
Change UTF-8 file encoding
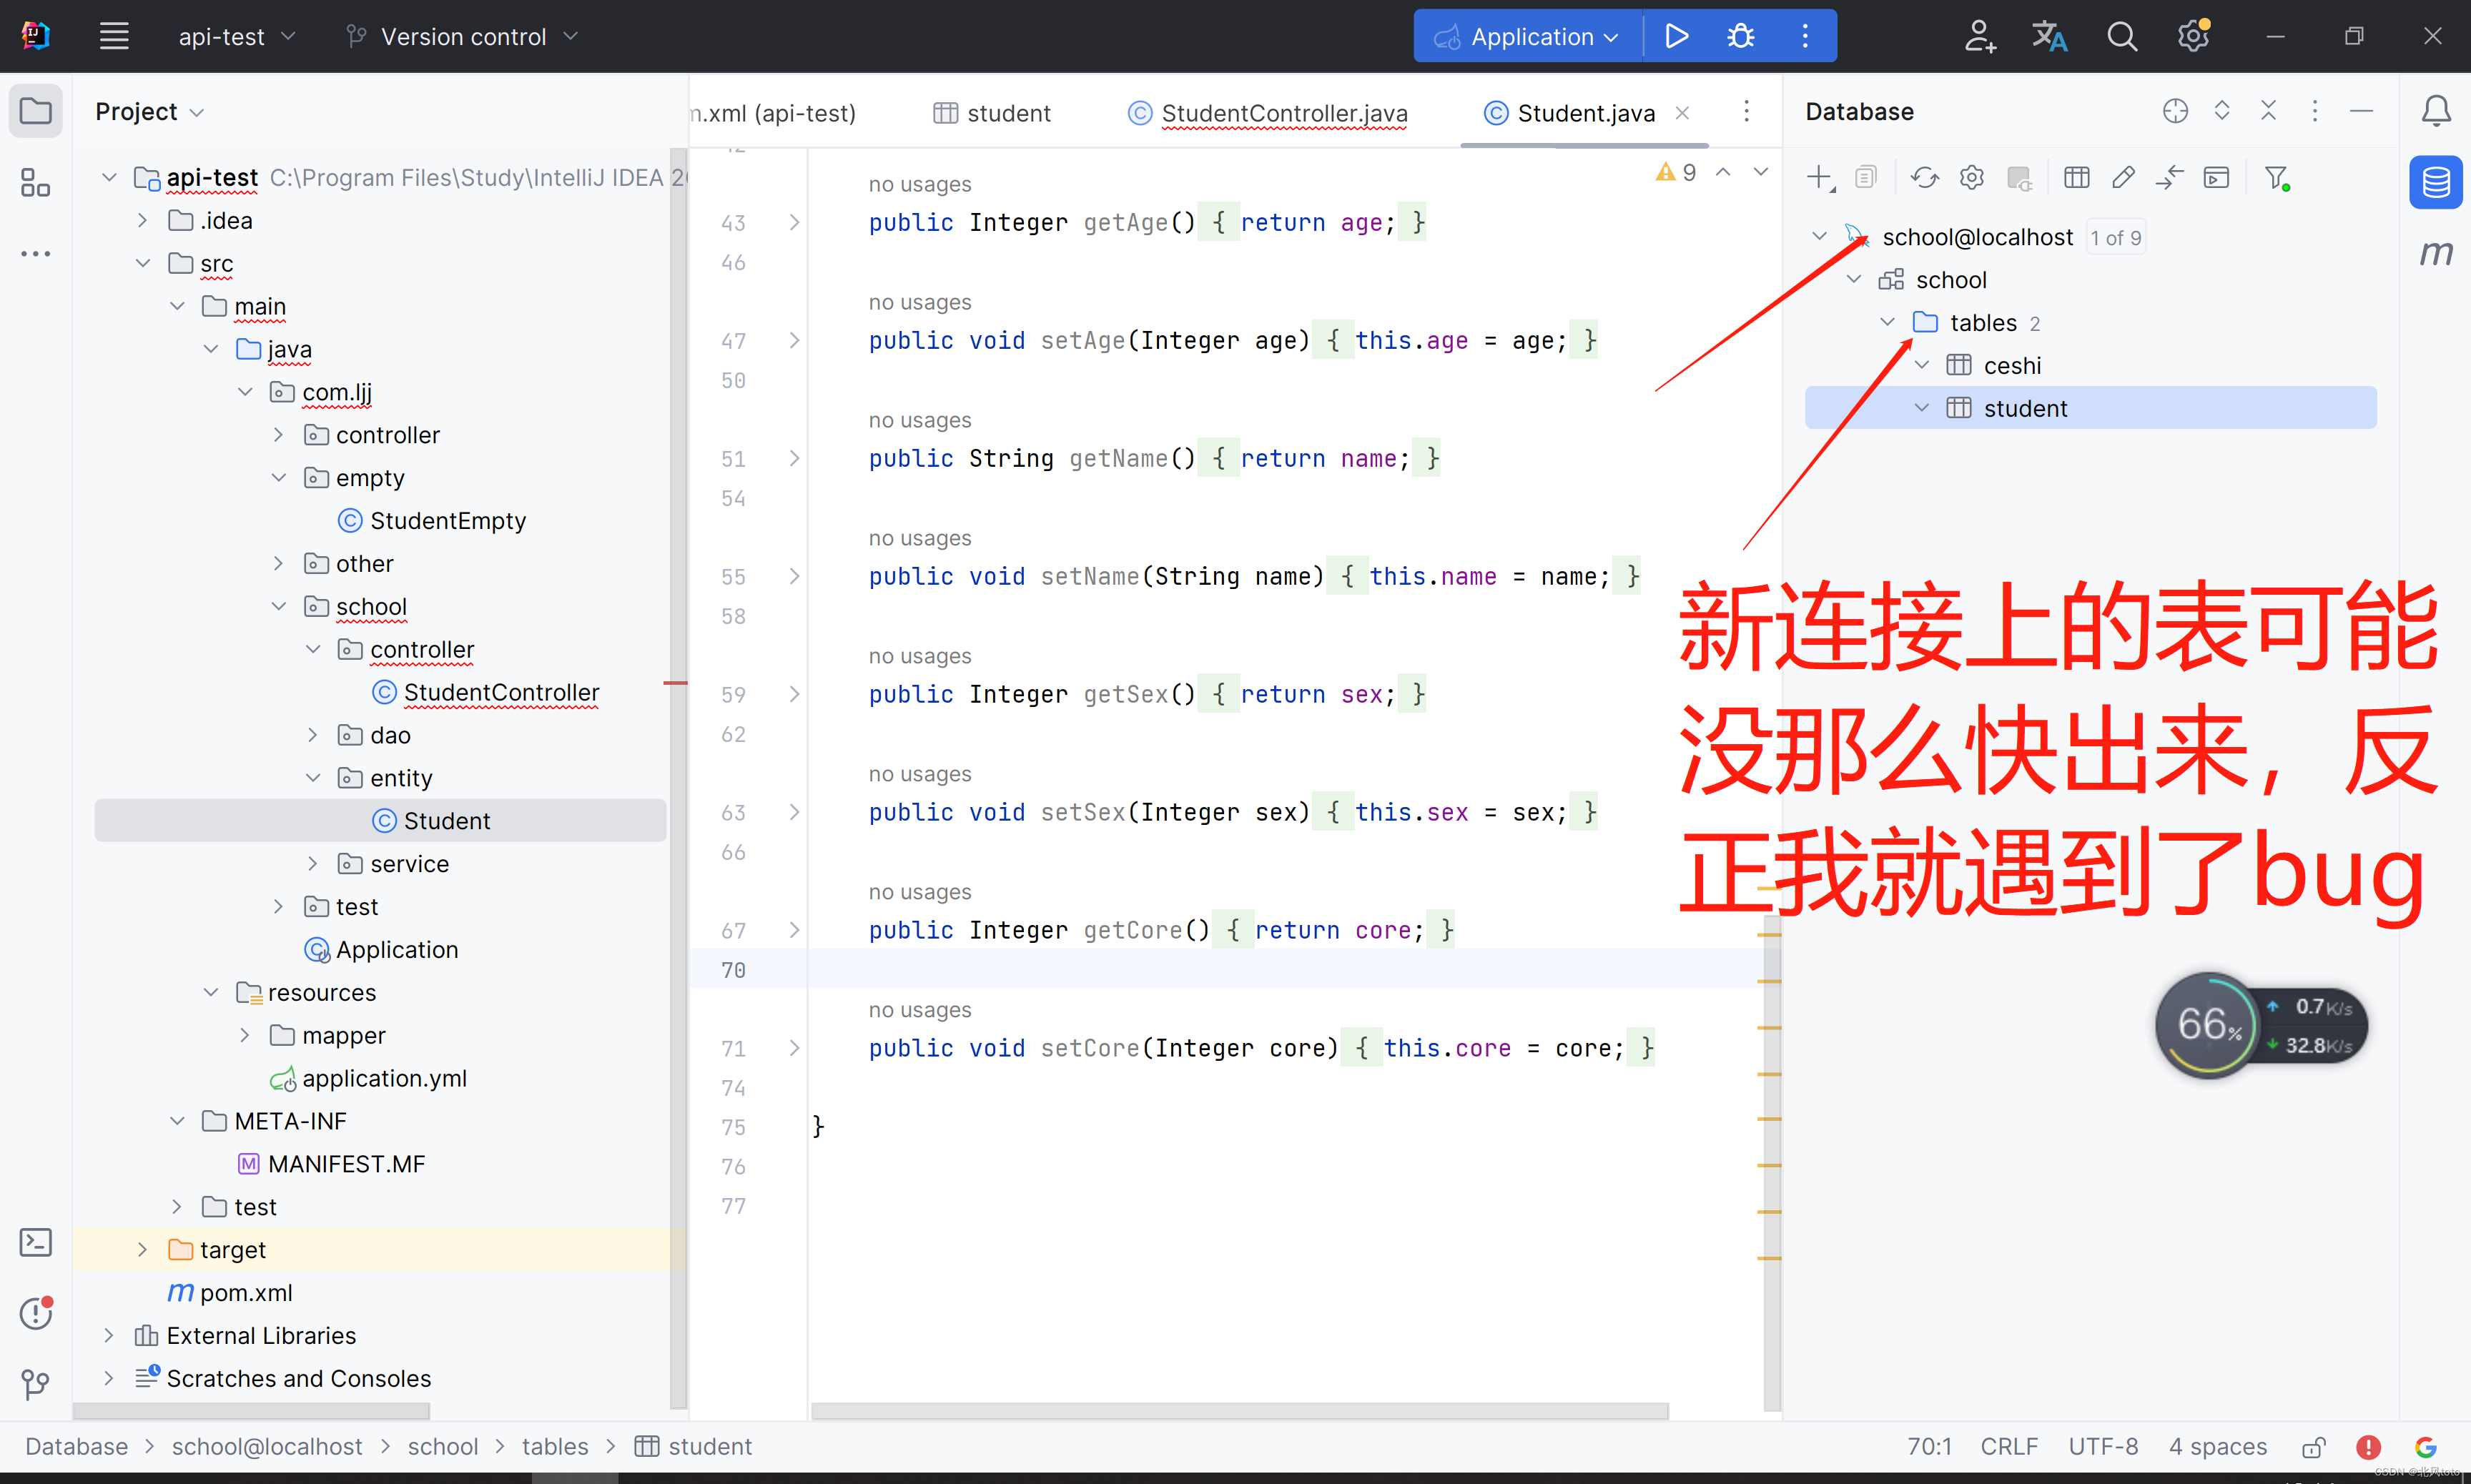pos(2103,1447)
